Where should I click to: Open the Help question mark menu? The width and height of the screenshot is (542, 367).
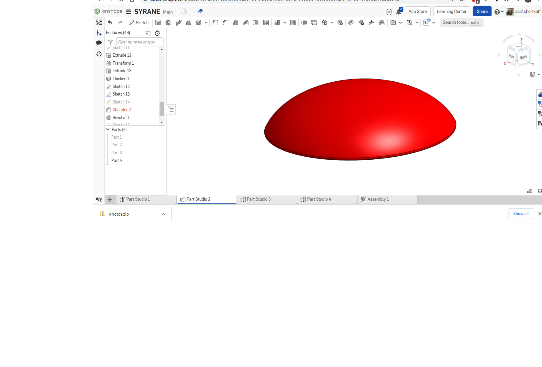pos(499,12)
